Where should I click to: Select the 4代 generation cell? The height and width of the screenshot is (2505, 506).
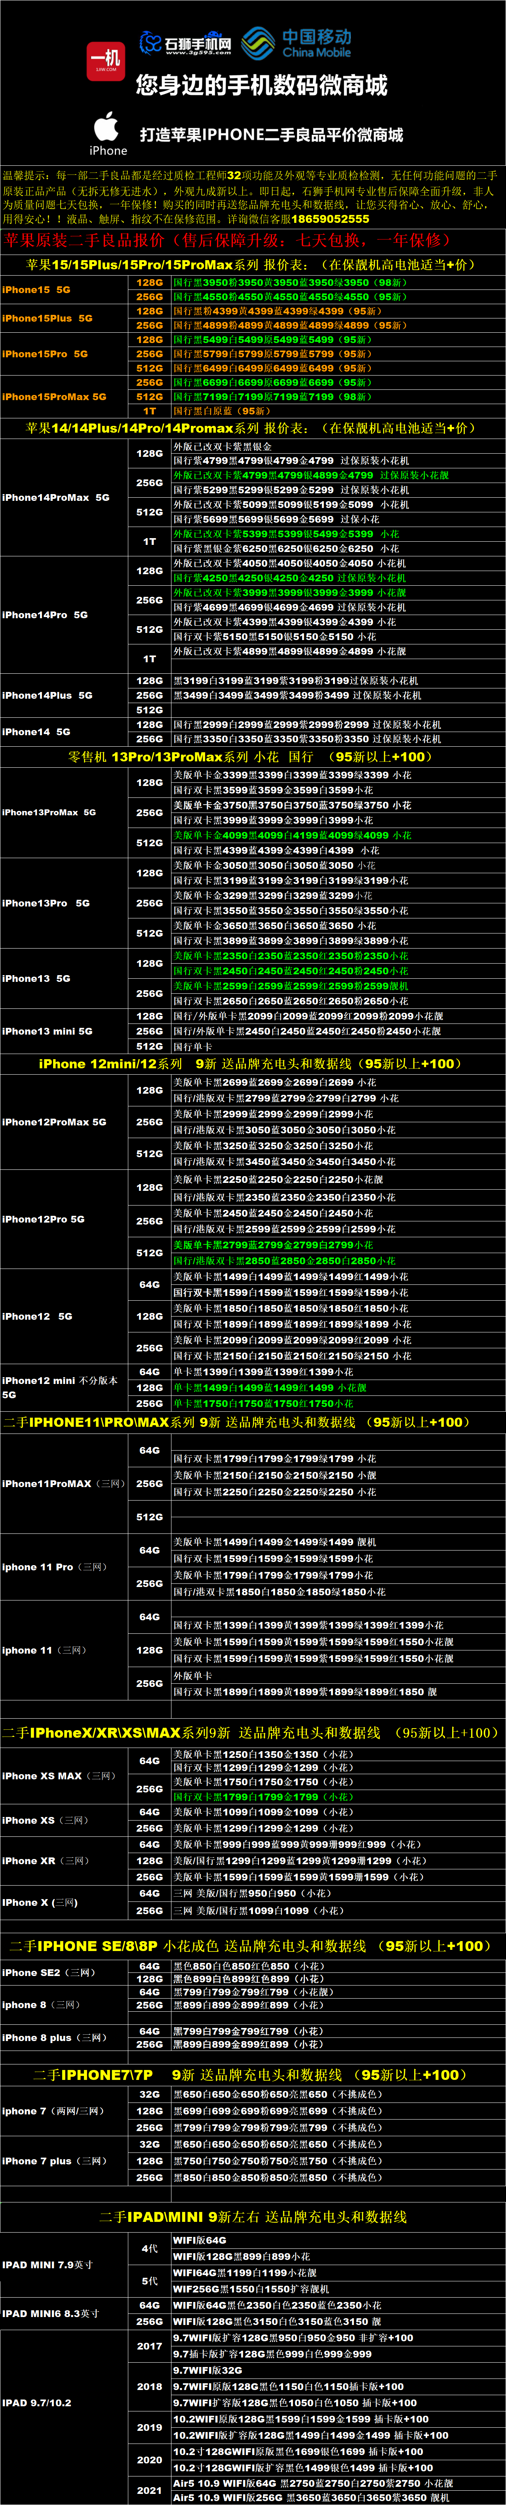pyautogui.click(x=150, y=2248)
